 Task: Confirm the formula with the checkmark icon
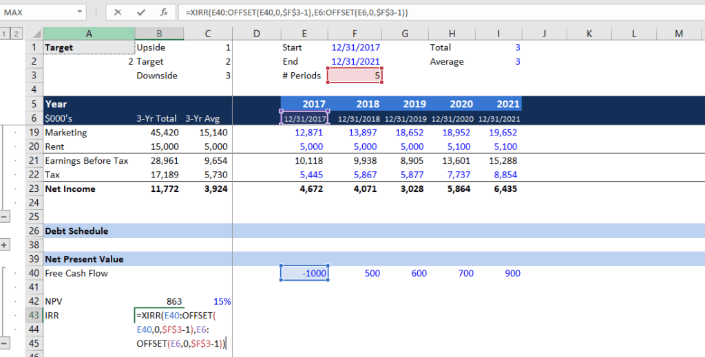click(141, 12)
